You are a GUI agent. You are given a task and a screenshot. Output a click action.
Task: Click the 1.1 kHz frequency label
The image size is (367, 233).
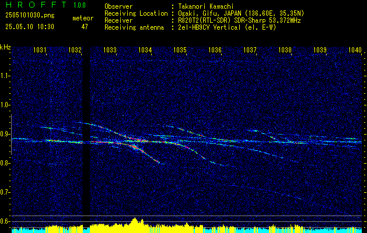pyautogui.click(x=5, y=76)
